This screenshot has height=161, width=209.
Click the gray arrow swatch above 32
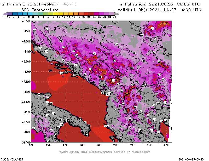117,14
